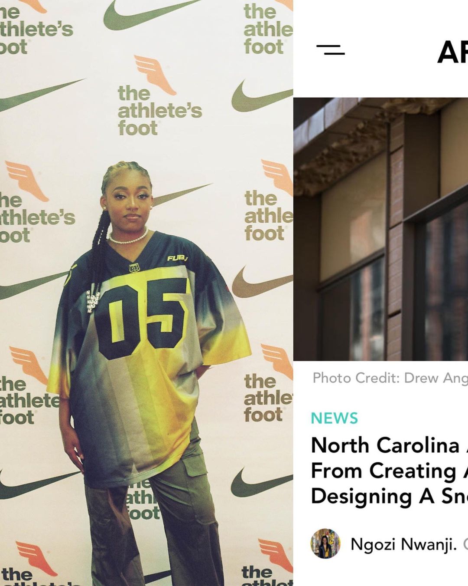Click the brown Nike swoosh beside jersey sleeve
468x586 pixels.
coord(262,282)
